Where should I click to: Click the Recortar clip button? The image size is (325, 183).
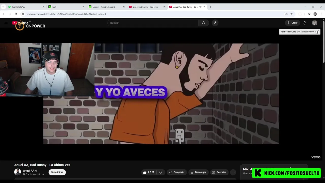point(219,172)
